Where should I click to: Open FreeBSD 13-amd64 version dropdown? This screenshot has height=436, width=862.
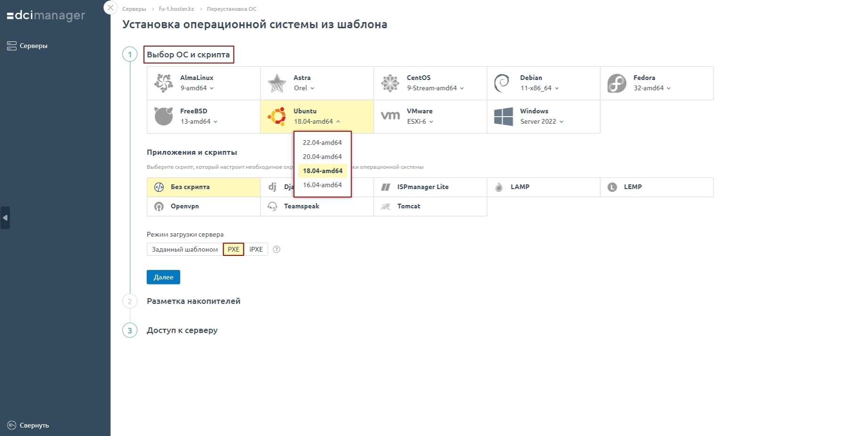coord(199,122)
